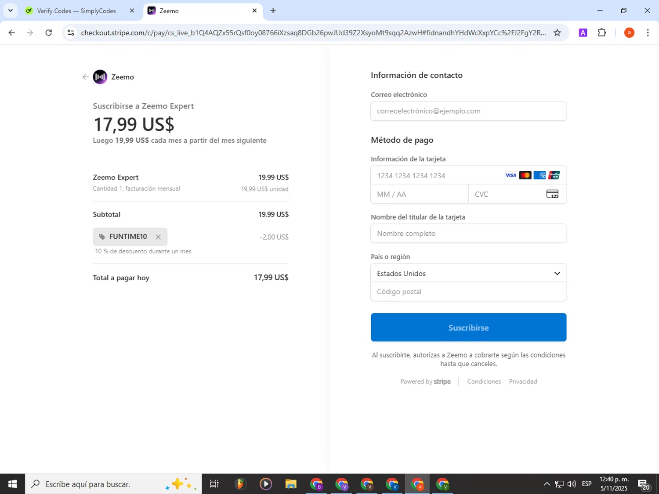
Task: Focus the CVC field
Action: point(518,194)
